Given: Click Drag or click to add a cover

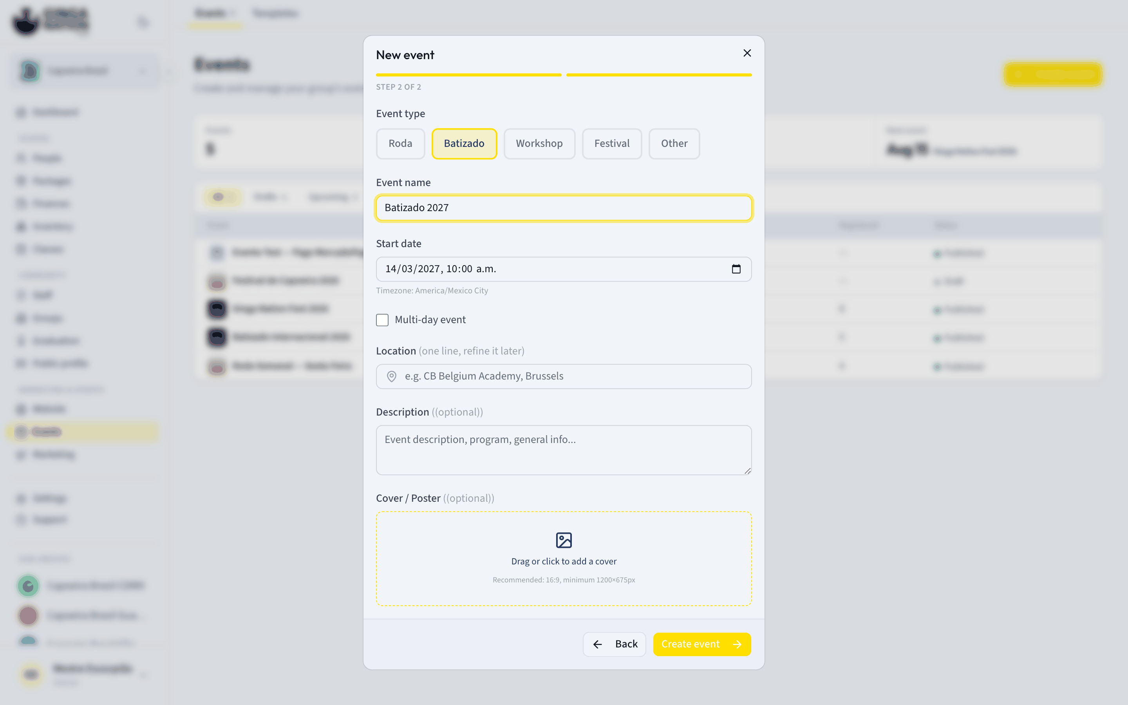Looking at the screenshot, I should tap(564, 561).
